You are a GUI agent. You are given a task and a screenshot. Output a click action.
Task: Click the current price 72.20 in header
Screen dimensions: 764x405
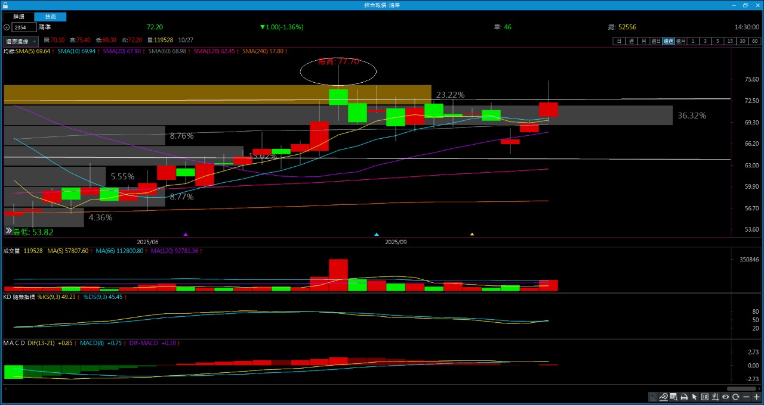155,27
